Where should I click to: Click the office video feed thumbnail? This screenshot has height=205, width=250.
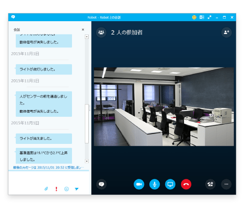click(164, 106)
